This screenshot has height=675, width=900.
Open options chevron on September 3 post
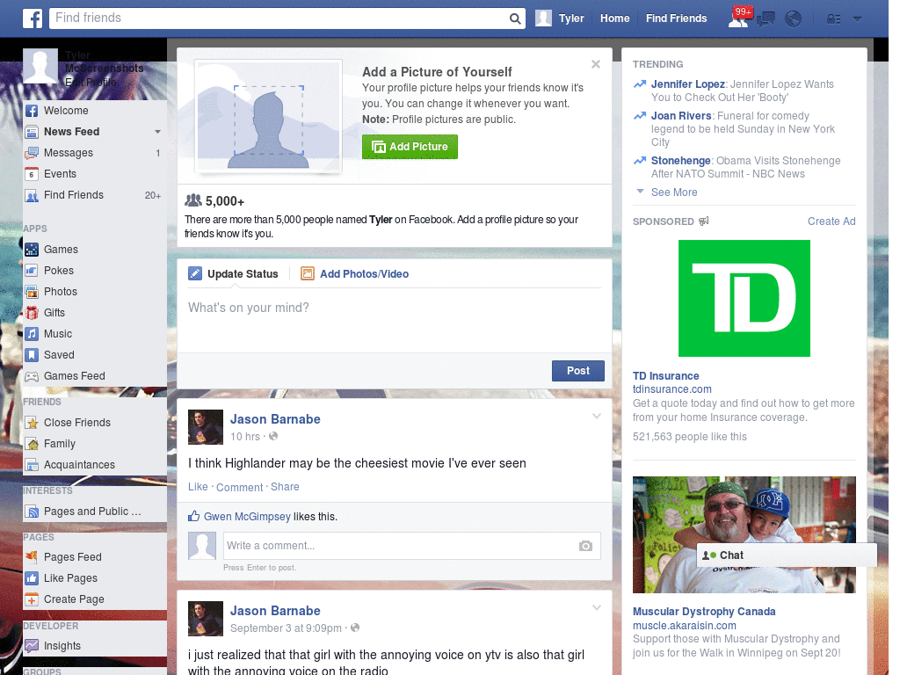(x=597, y=607)
